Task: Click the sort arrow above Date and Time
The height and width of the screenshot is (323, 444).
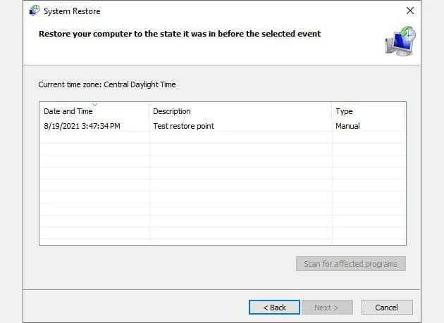Action: point(94,105)
